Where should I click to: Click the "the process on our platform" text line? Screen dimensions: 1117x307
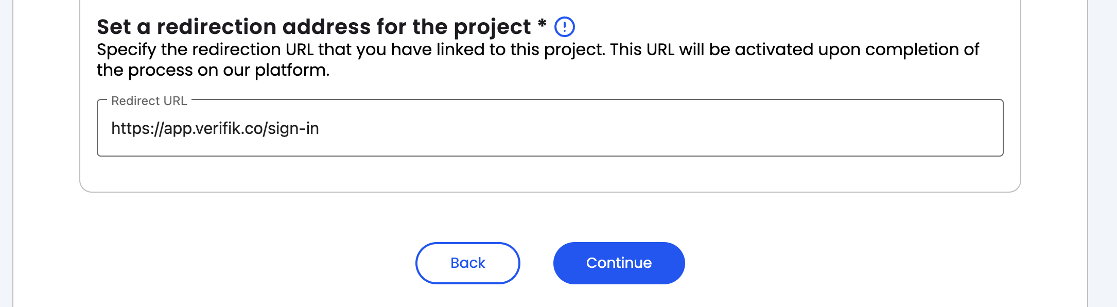(x=213, y=70)
